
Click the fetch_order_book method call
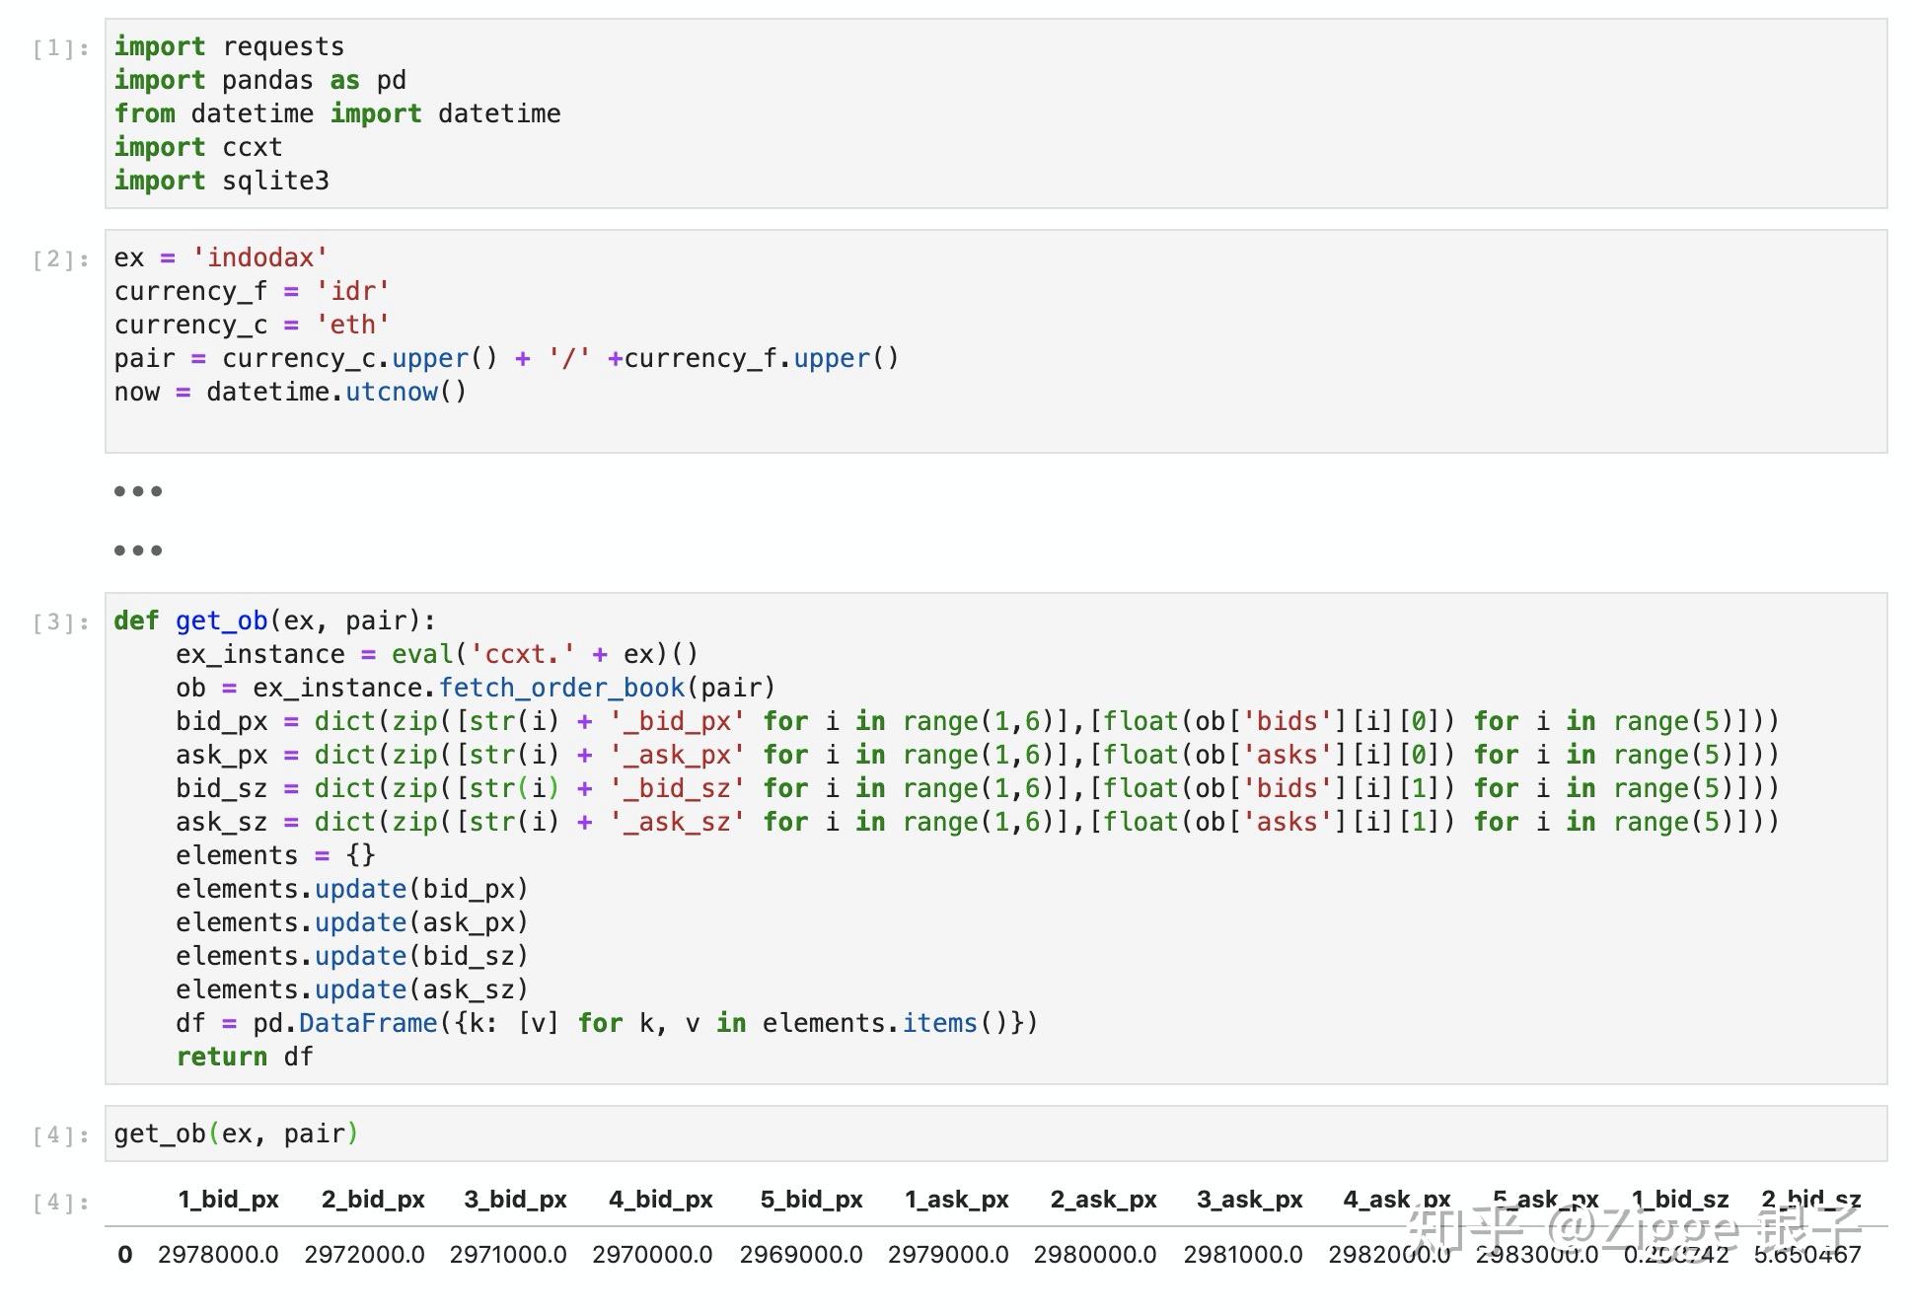pyautogui.click(x=560, y=688)
